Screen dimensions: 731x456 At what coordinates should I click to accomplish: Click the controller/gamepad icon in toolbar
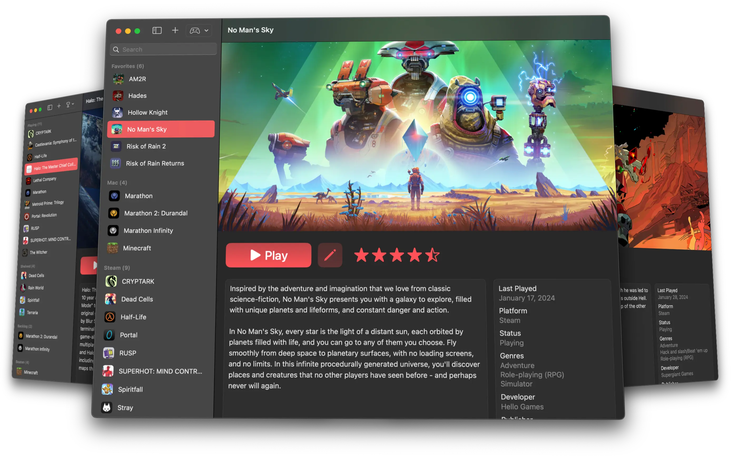click(194, 30)
